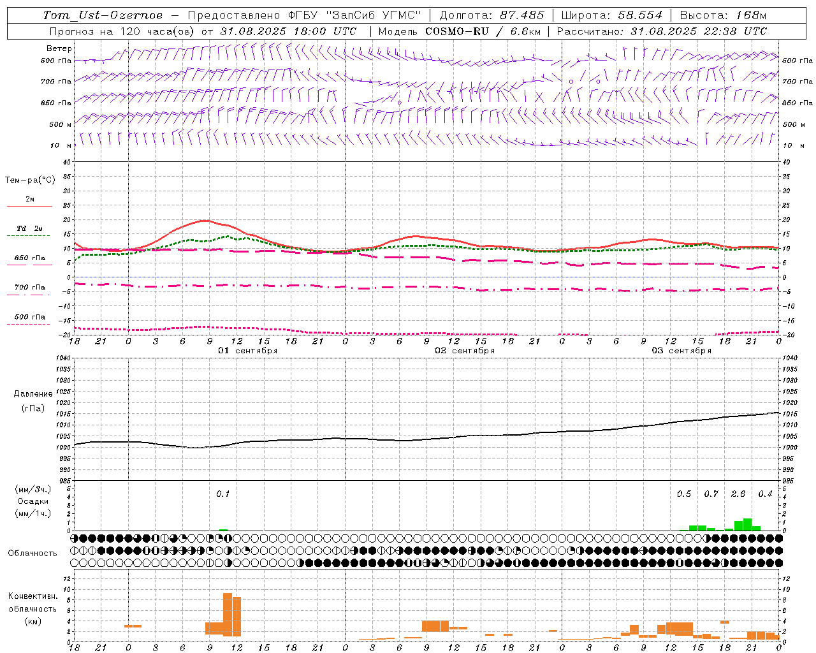
Task: Select the 'Широта: 58.554' header field
Action: [x=612, y=15]
